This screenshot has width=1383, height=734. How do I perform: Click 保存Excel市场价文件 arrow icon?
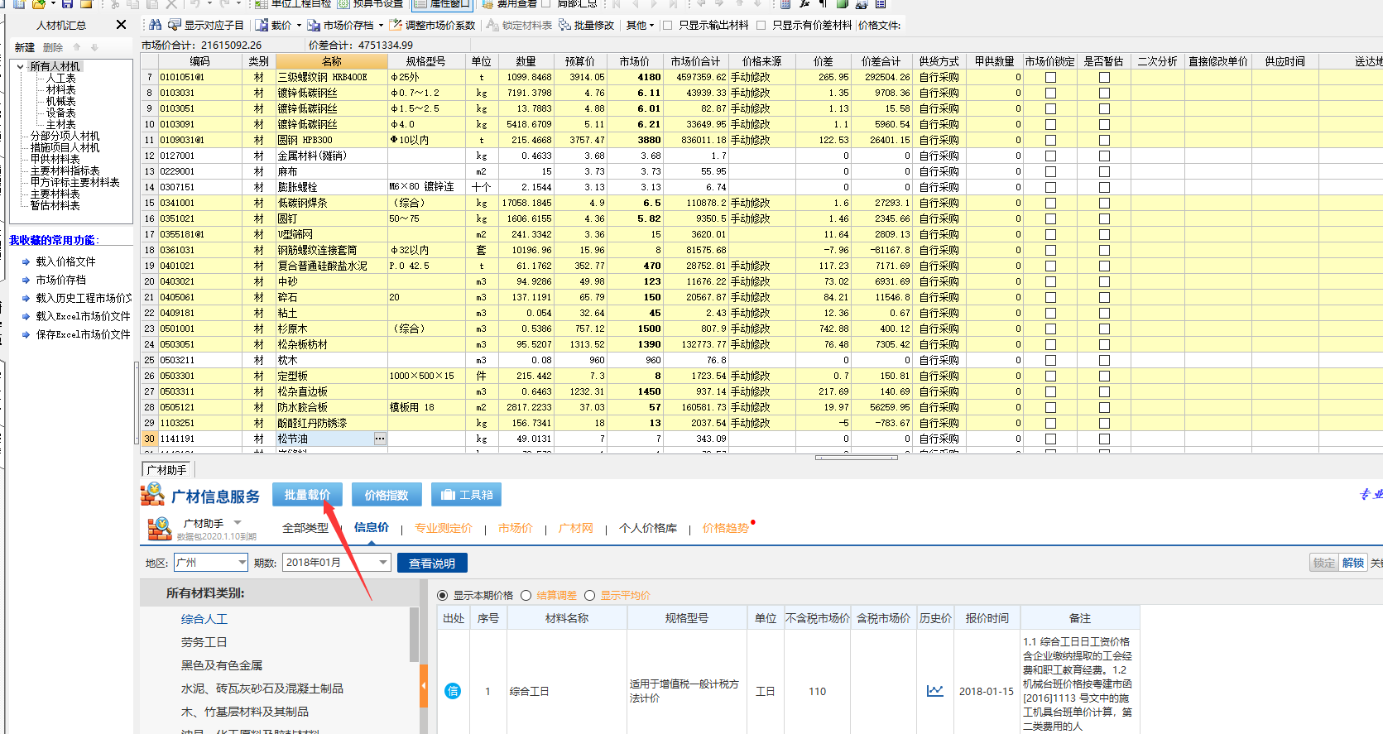pyautogui.click(x=26, y=334)
